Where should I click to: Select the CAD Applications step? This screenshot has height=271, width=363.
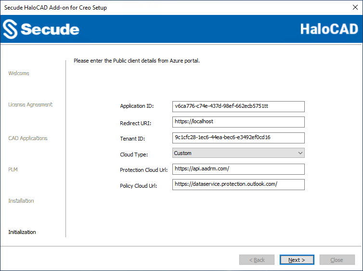[x=28, y=138]
